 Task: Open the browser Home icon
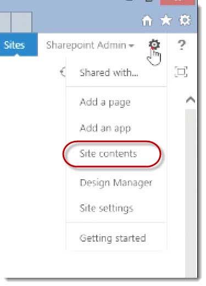(147, 20)
